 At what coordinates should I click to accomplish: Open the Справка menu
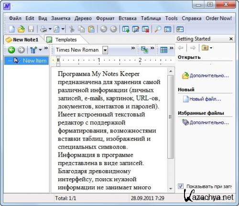point(192,18)
